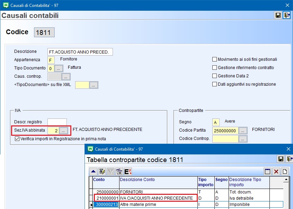293x209 pixels.
Task: Add a new row with the blank page icon
Action: point(285,171)
